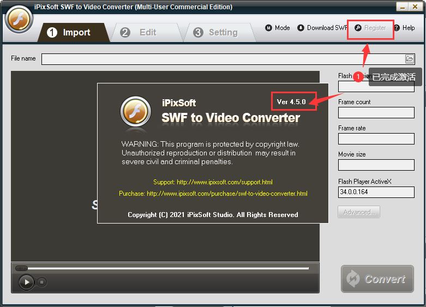
Task: Click the Movie size field
Action: 376,165
